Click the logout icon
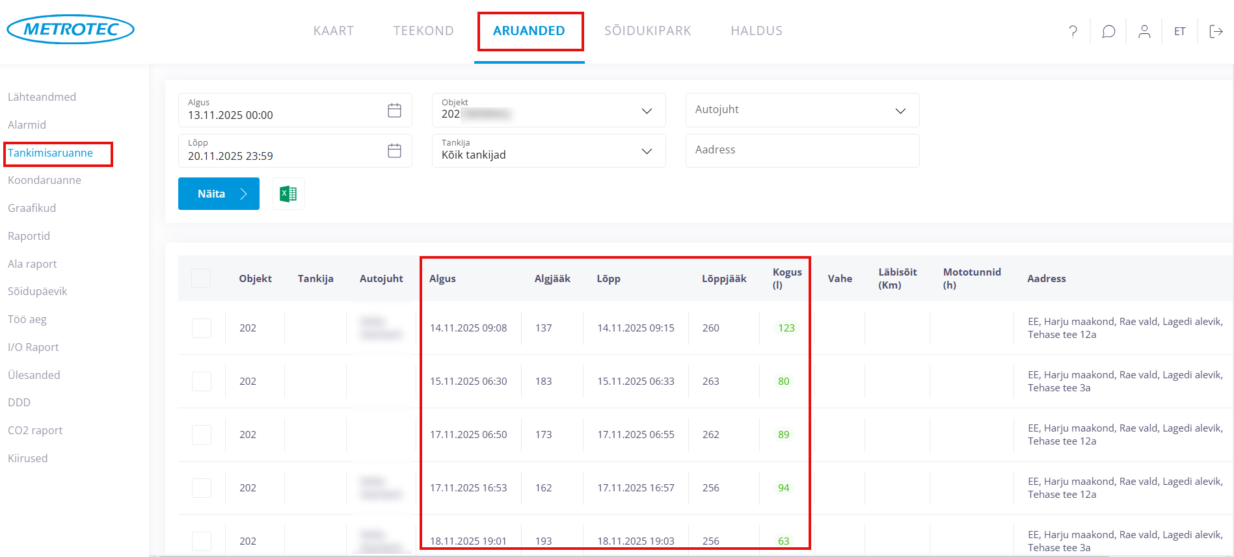Viewport: 1234px width, 557px height. 1215,31
